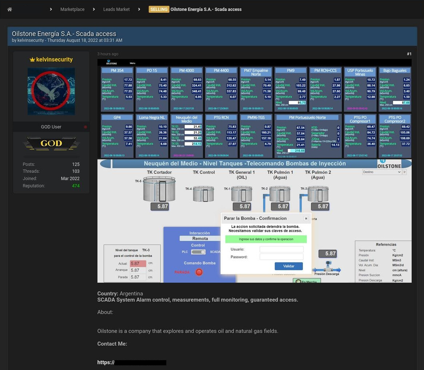Click the TK-1 General 1 oil tank icon
Image resolution: width=424 pixels, height=370 pixels.
(242, 194)
